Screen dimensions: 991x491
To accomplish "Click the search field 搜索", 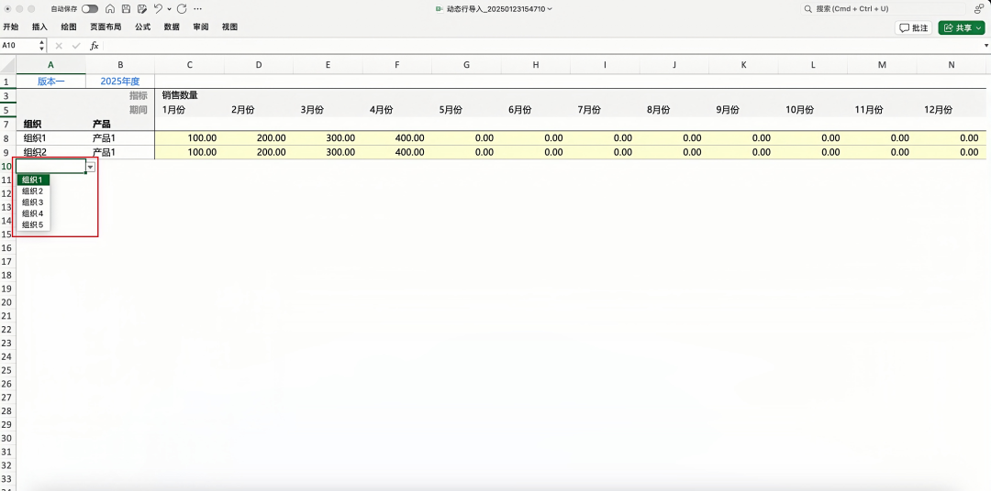I will [883, 9].
